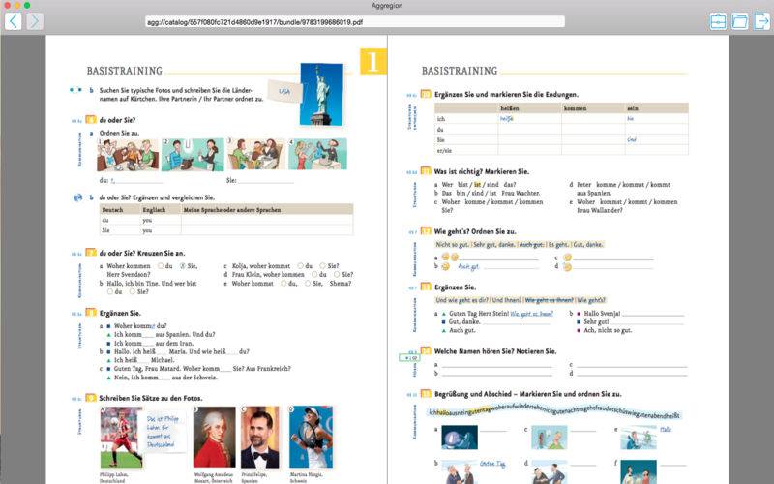774x484 pixels.
Task: Click 'kommen' column header in verb table
Action: [575, 108]
